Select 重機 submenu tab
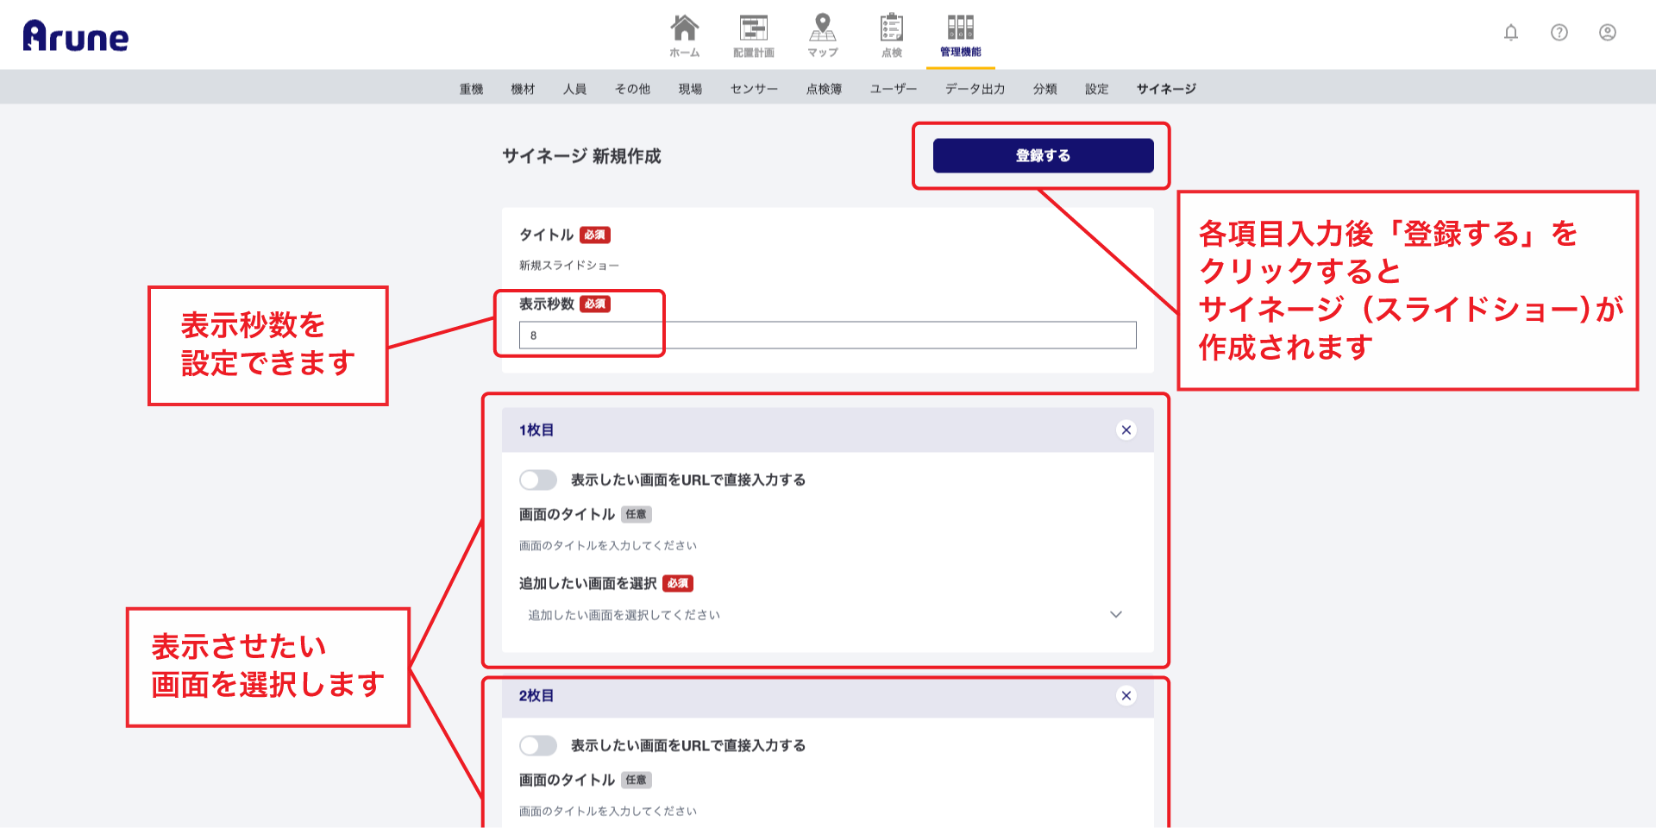 point(472,89)
